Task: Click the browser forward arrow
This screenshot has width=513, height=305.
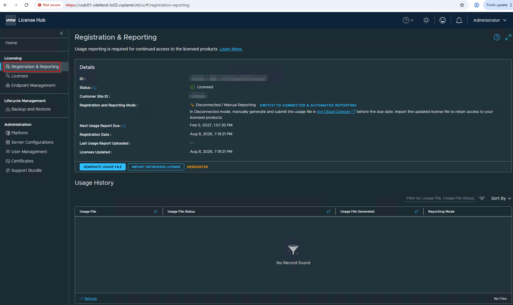Action: [16, 5]
